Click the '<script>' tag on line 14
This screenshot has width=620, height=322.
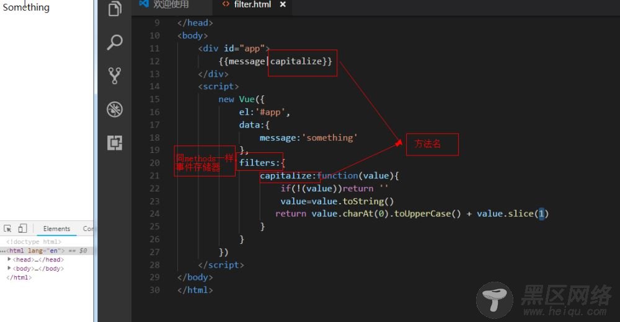tap(218, 87)
